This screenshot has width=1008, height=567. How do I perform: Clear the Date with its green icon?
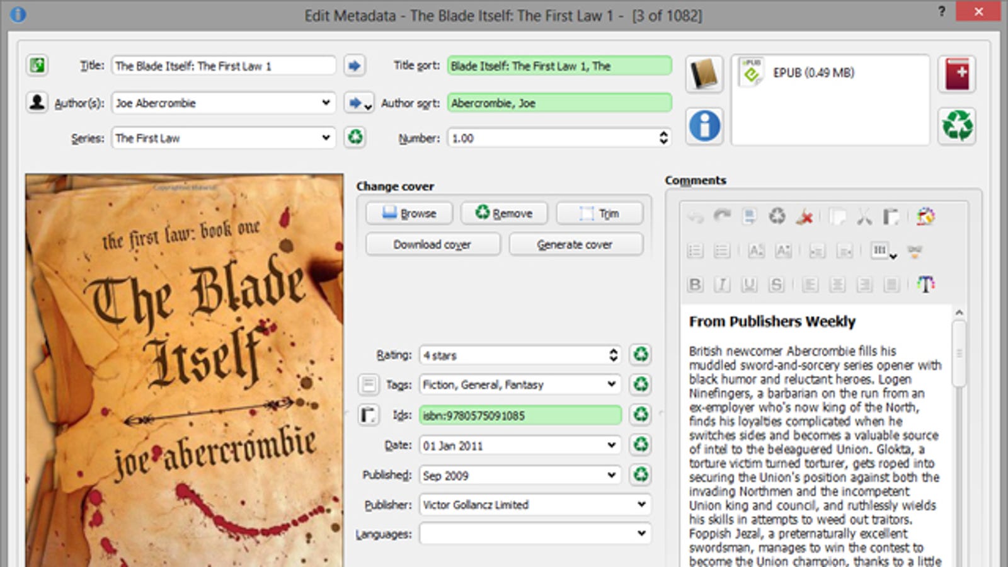[x=641, y=445]
